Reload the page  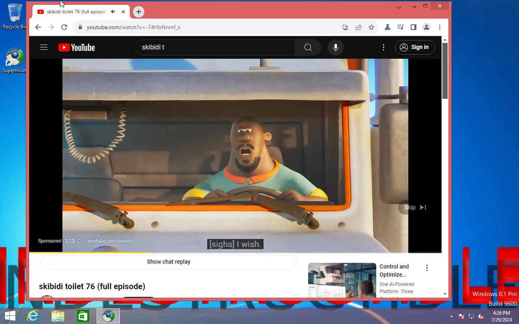[64, 27]
